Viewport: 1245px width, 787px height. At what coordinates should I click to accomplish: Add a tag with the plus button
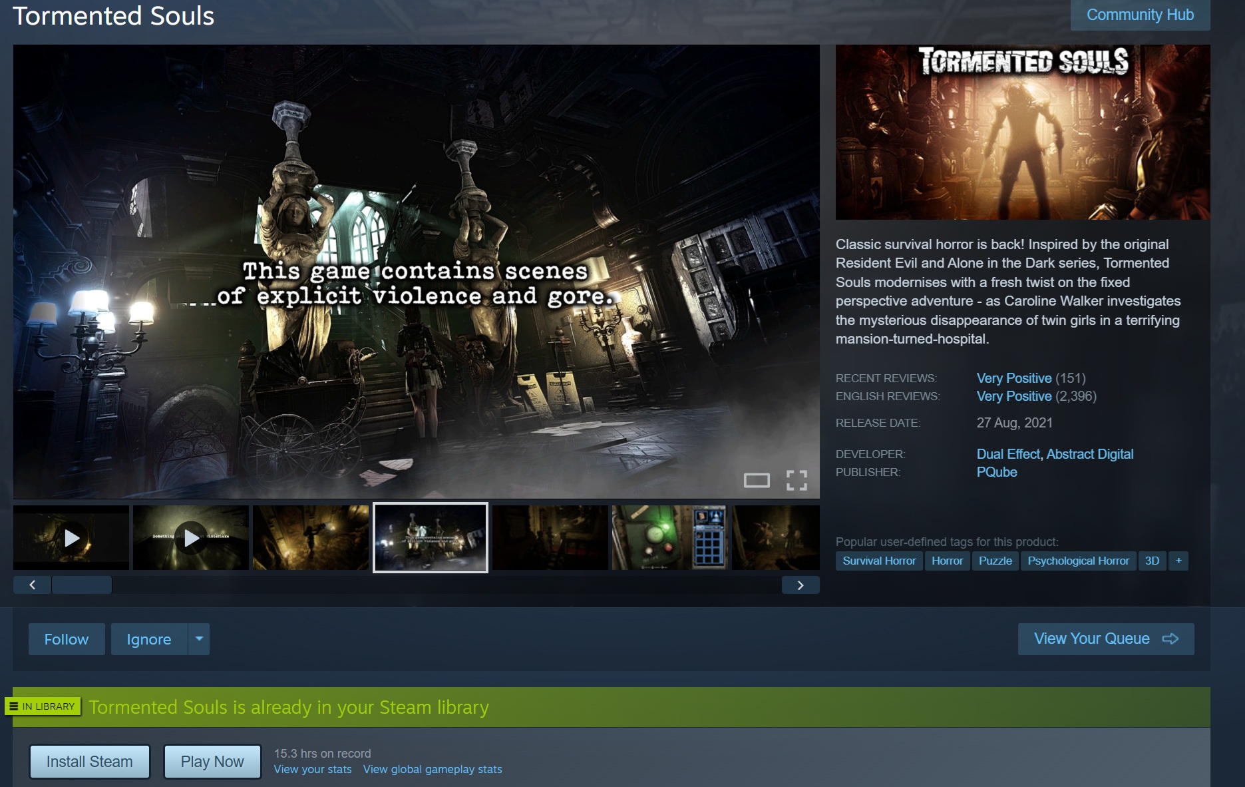pyautogui.click(x=1178, y=561)
